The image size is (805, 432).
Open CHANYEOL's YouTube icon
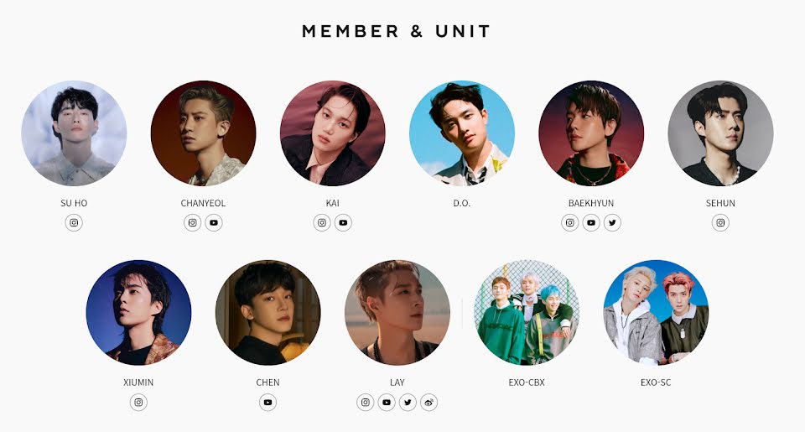[x=214, y=223]
